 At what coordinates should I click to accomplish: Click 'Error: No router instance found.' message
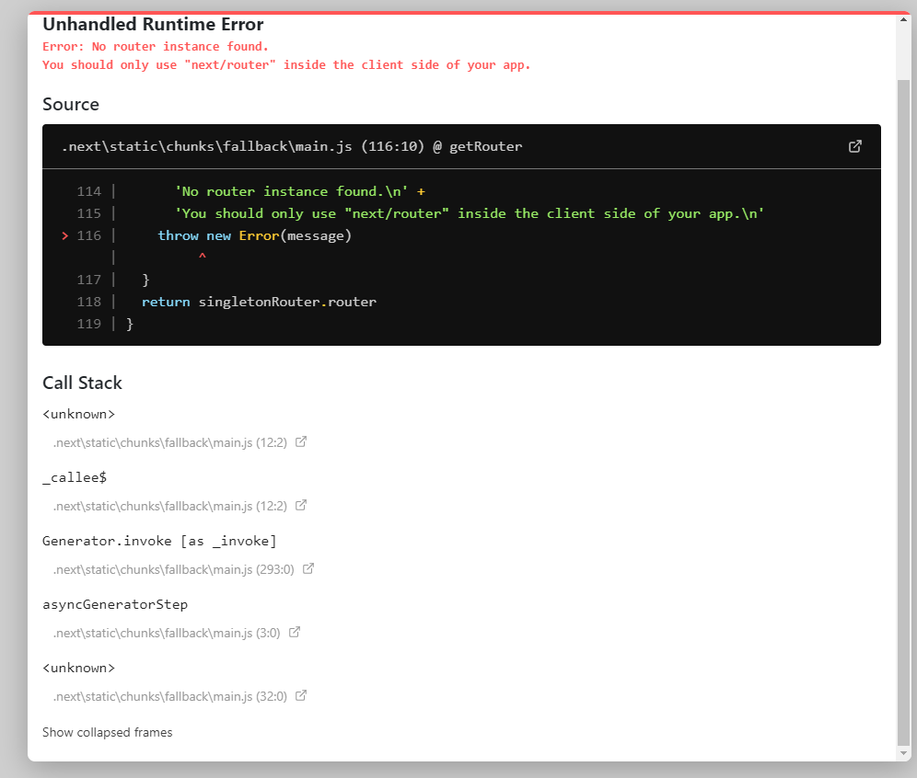(x=155, y=47)
